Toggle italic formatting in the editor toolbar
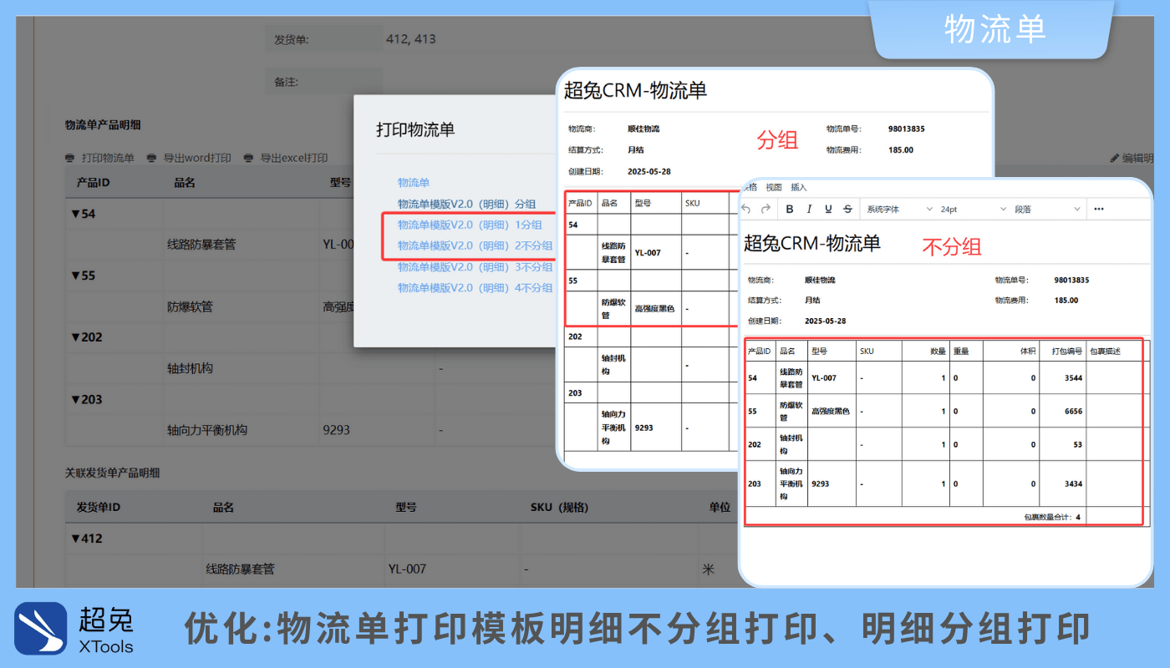This screenshot has width=1170, height=668. click(809, 209)
